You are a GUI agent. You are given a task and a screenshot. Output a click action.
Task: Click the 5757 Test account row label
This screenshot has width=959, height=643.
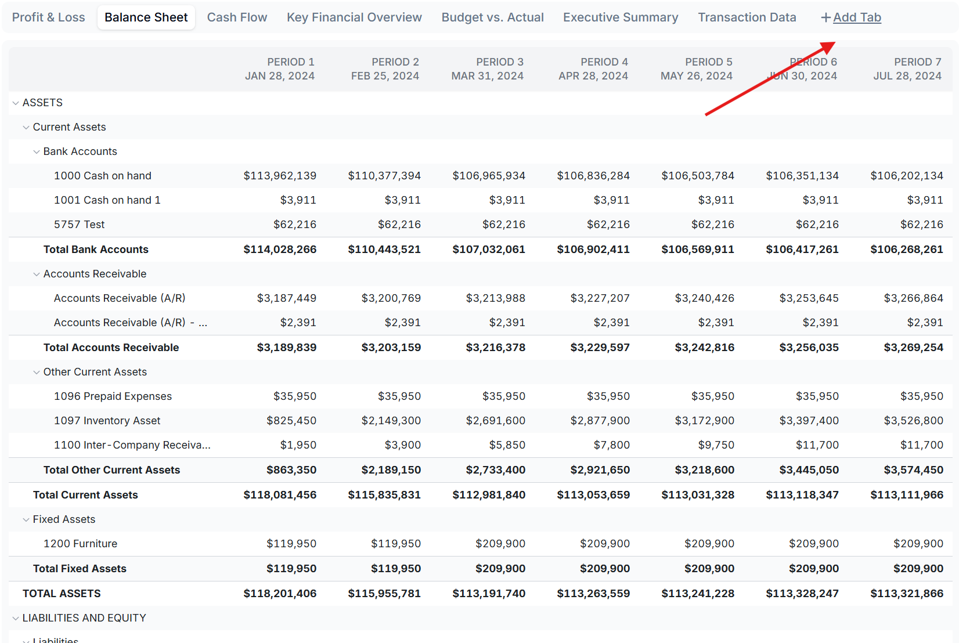pyautogui.click(x=80, y=225)
